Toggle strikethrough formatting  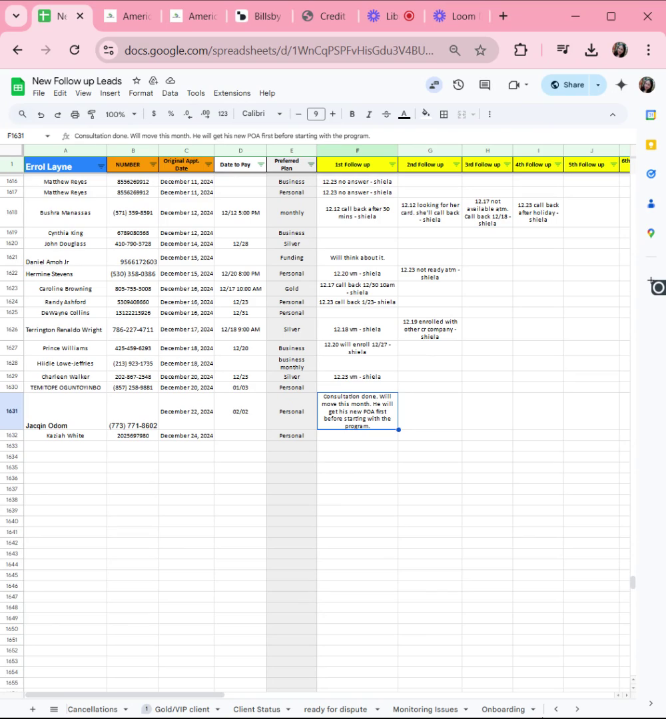tap(386, 115)
